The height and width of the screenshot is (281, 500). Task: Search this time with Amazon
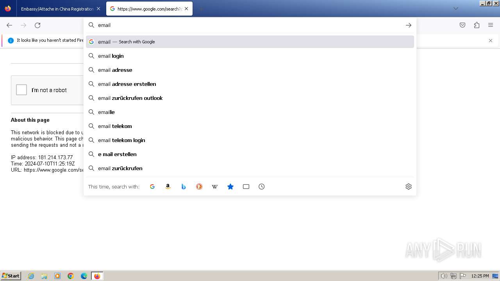(168, 187)
